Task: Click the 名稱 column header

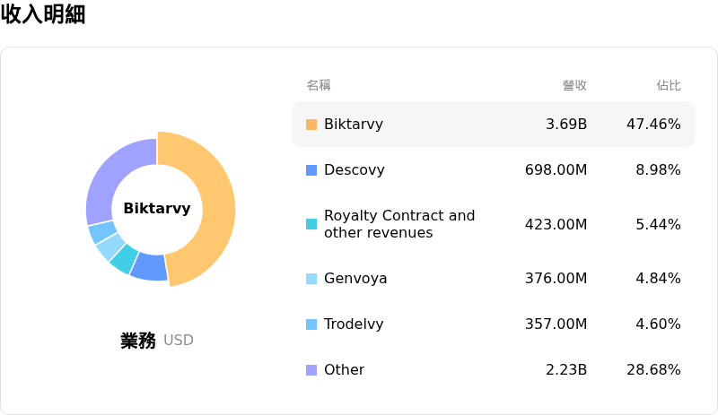Action: 319,85
